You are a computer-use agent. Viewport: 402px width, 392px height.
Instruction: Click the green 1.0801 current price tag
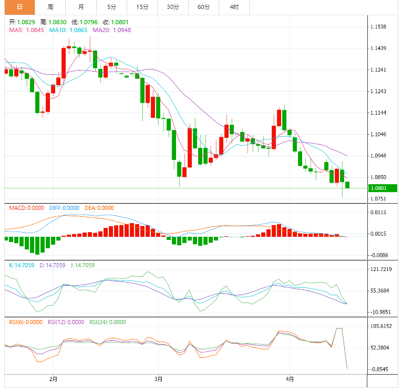(383, 188)
